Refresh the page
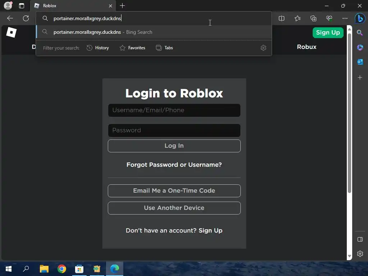Viewport: 368px width, 276px height. [x=26, y=18]
